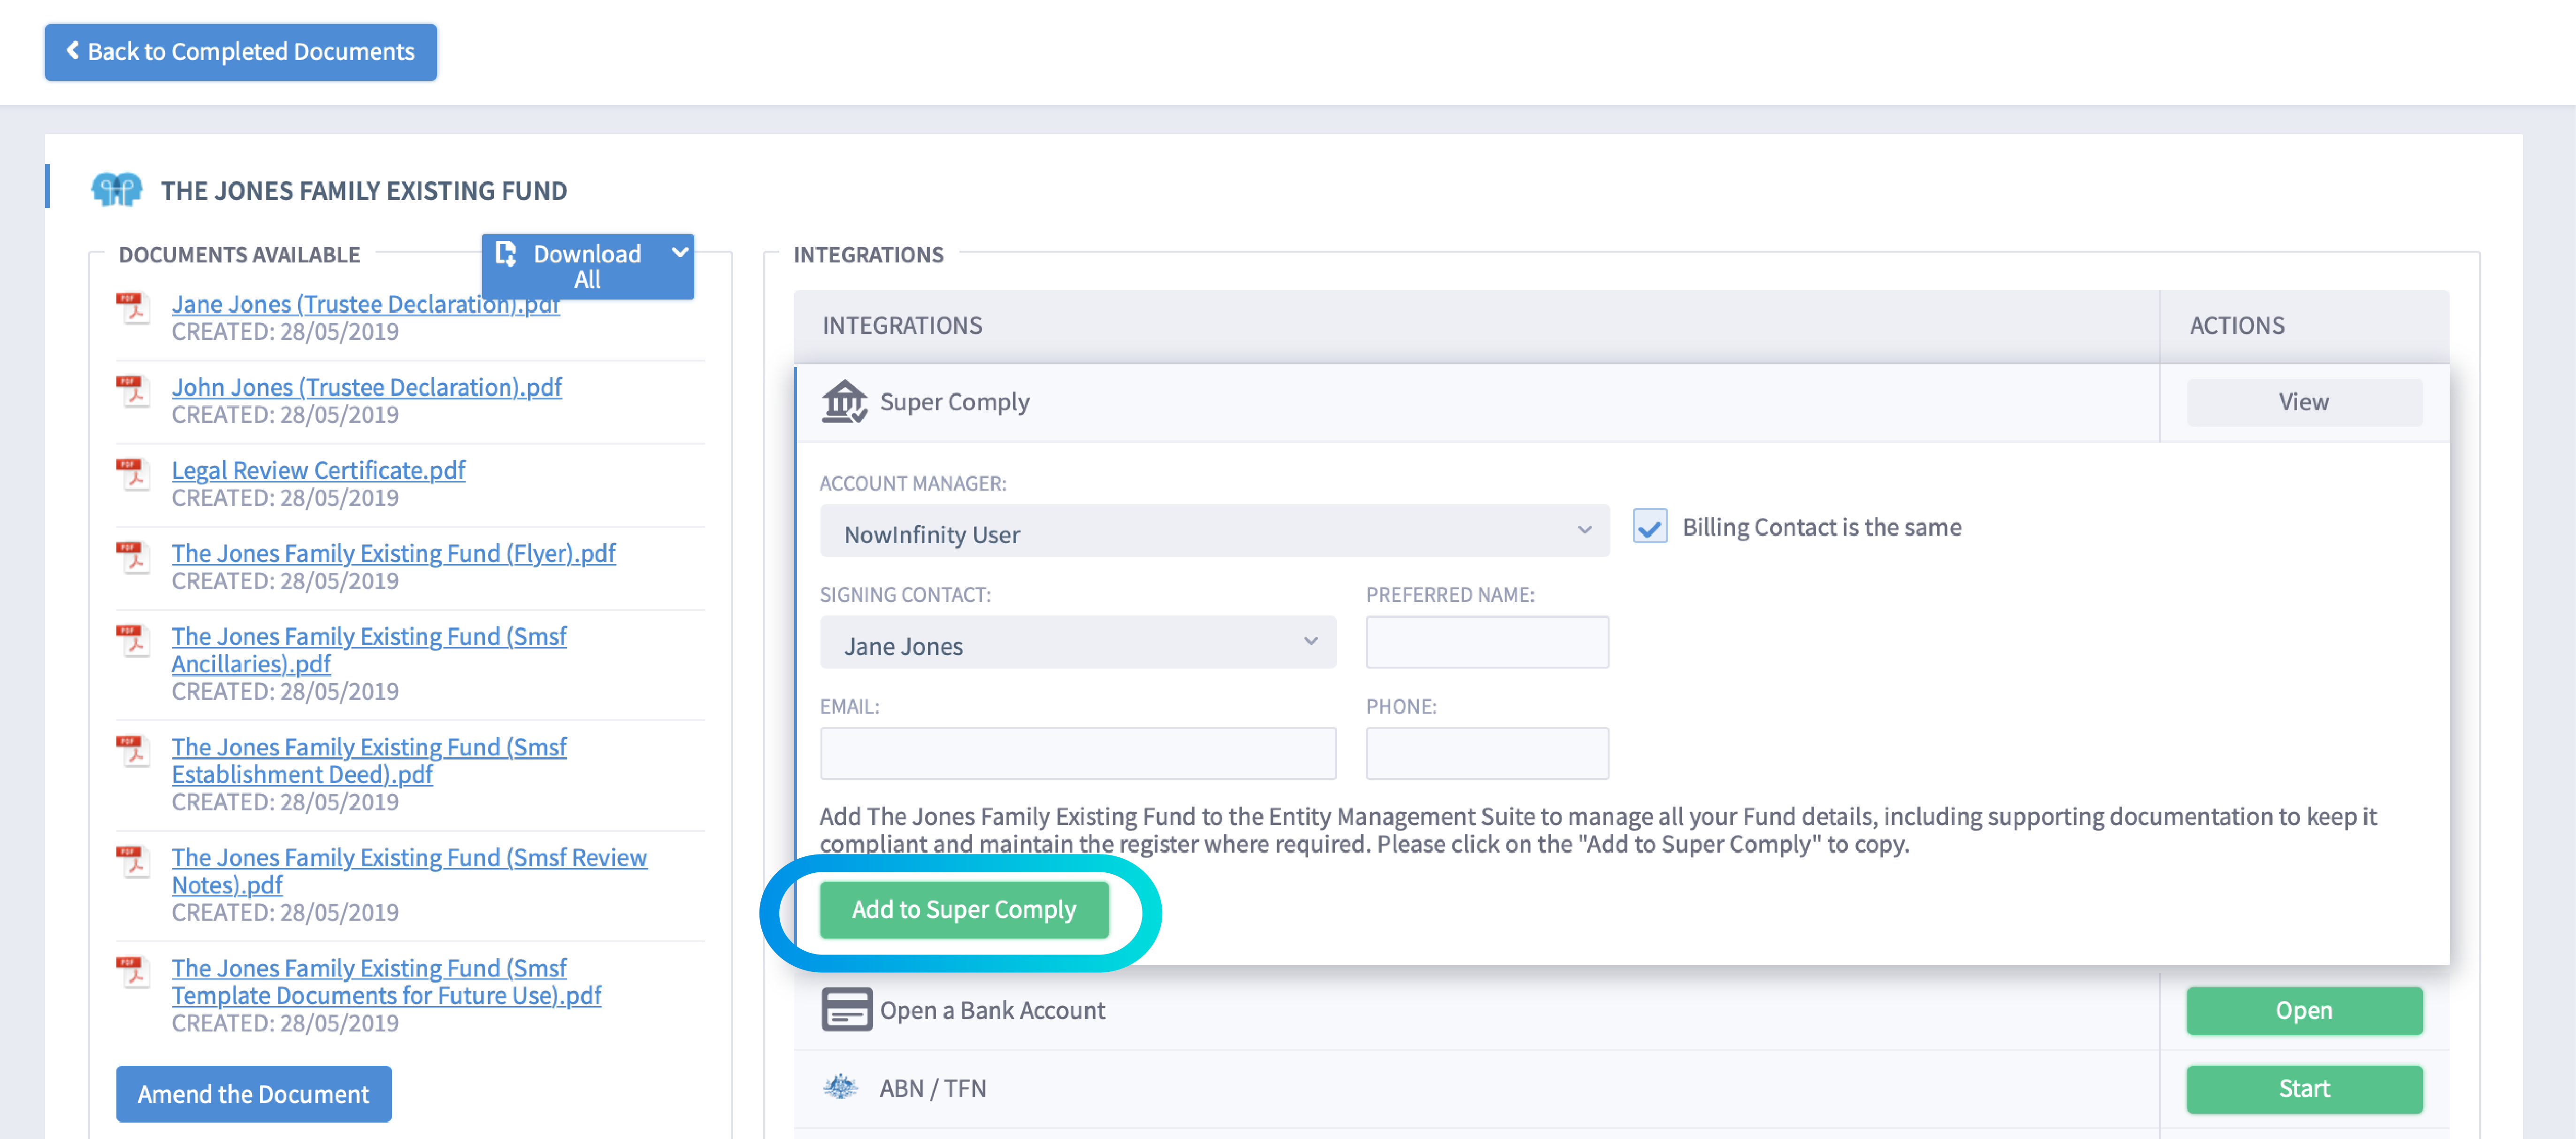Open John Jones Trustee Declaration pdf link
Image resolution: width=2576 pixels, height=1139 pixels.
367,387
